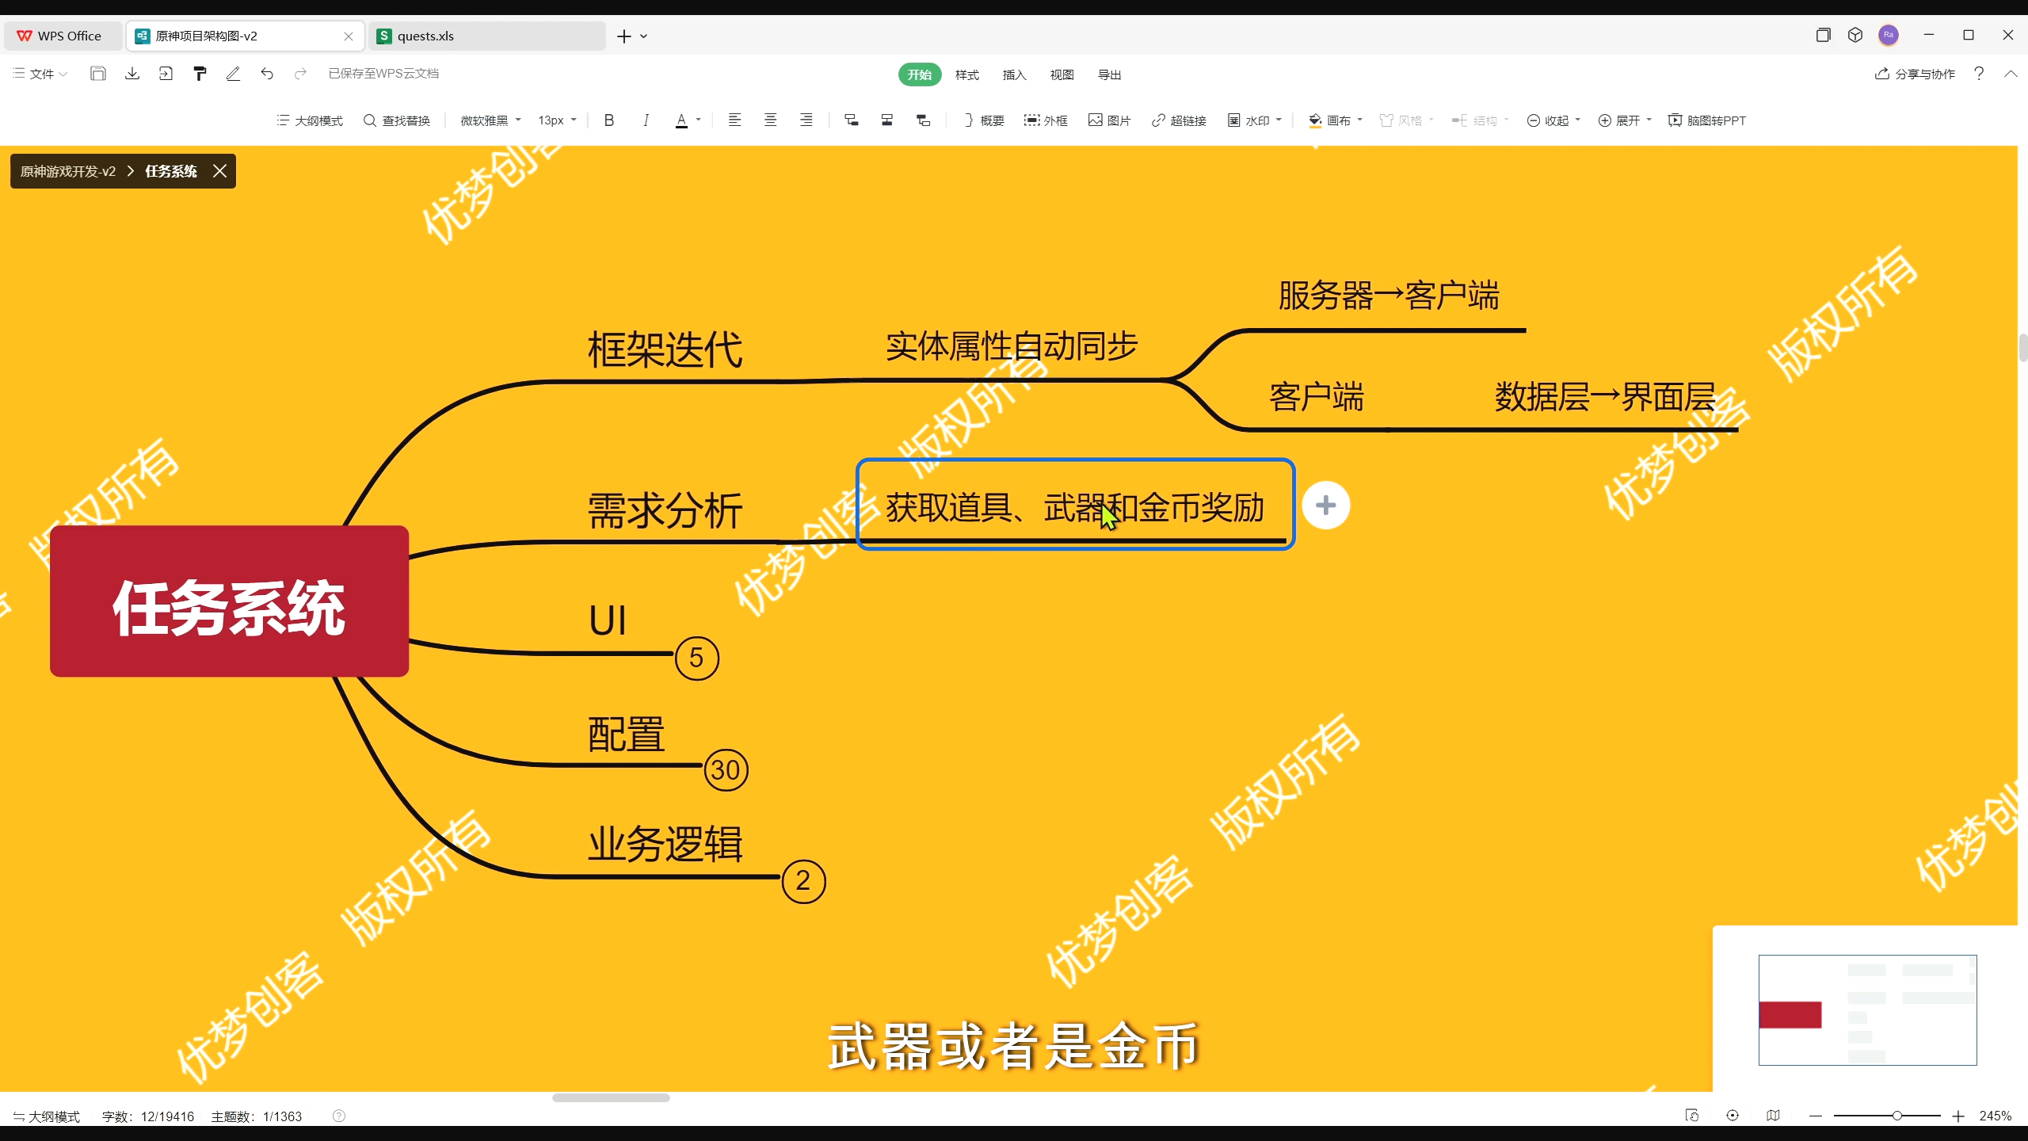The width and height of the screenshot is (2028, 1141).
Task: Click the align center icon
Action: click(770, 120)
